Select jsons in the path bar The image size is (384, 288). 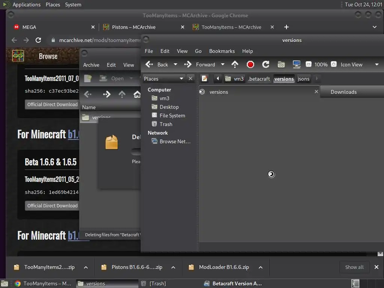(x=303, y=79)
